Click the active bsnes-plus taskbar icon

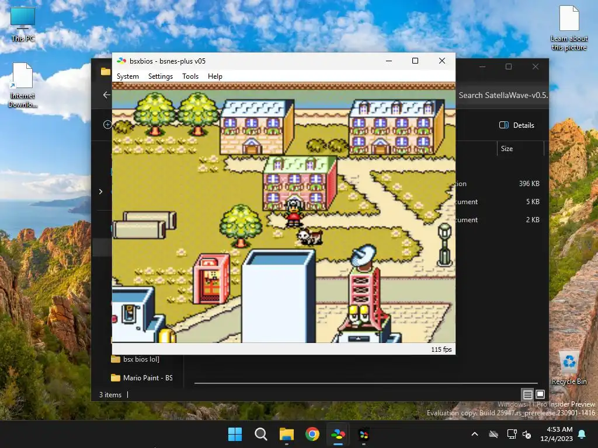(x=338, y=434)
